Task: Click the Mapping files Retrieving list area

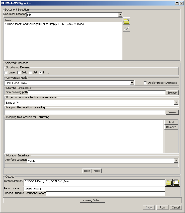Action: [x=84, y=136]
